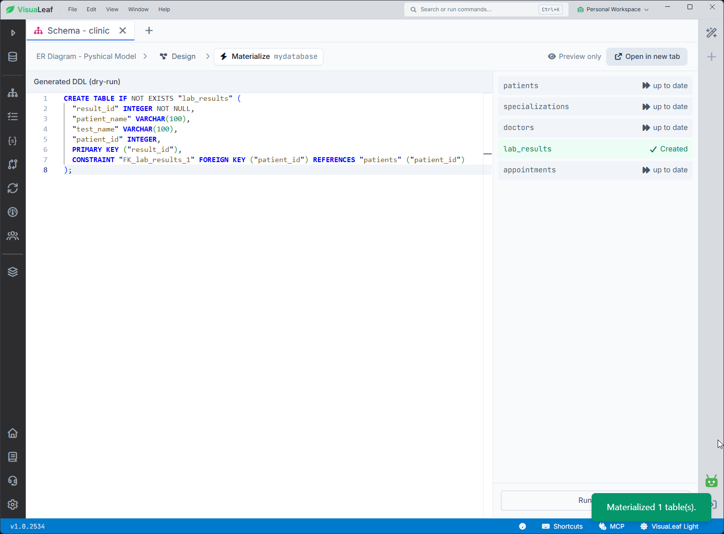The image size is (724, 534).
Task: Select the doctors table row
Action: click(x=595, y=128)
